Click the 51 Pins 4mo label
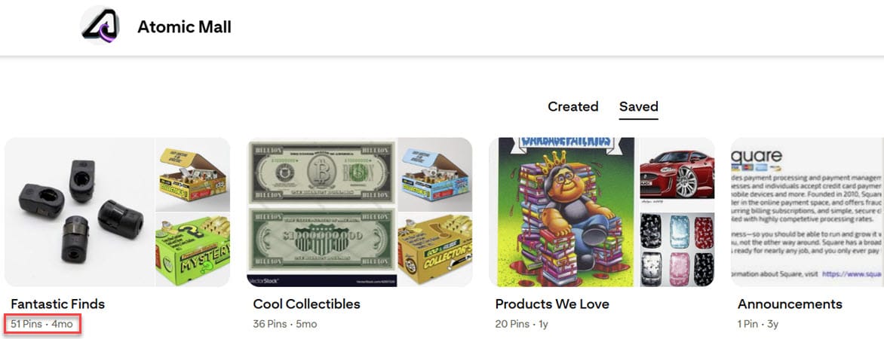The image size is (884, 339). pos(41,325)
